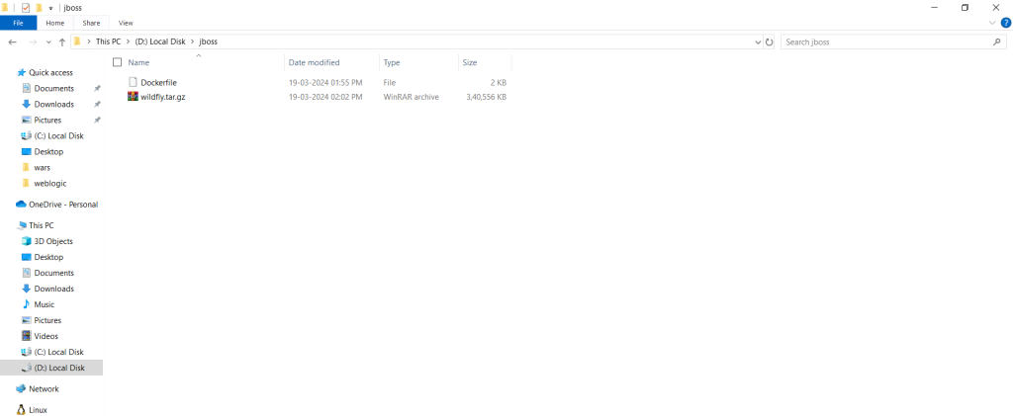Viewport: 1013px width, 416px height.
Task: Open Downloads under This PC
Action: tap(53, 289)
